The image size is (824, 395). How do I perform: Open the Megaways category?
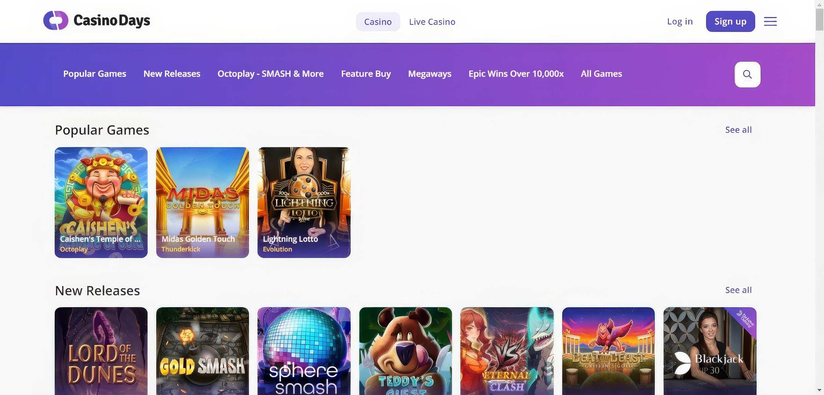tap(429, 74)
